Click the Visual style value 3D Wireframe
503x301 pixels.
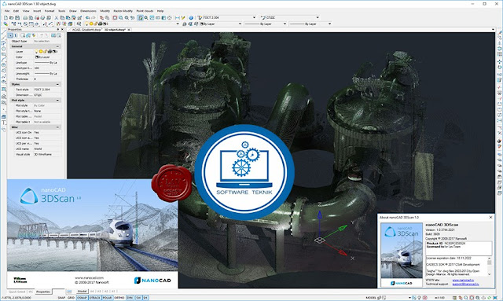coord(47,154)
